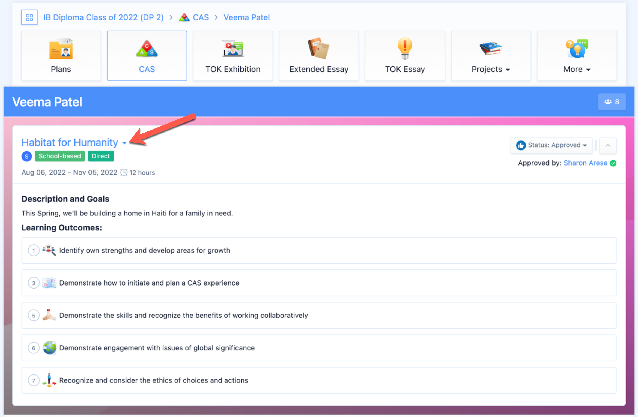The image size is (638, 420).
Task: Select 'Demonstrate the skills and recognize the benefits' outcome
Action: pyautogui.click(x=319, y=316)
